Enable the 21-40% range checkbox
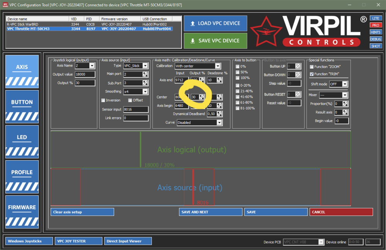The width and height of the screenshot is (386, 250). [237, 91]
